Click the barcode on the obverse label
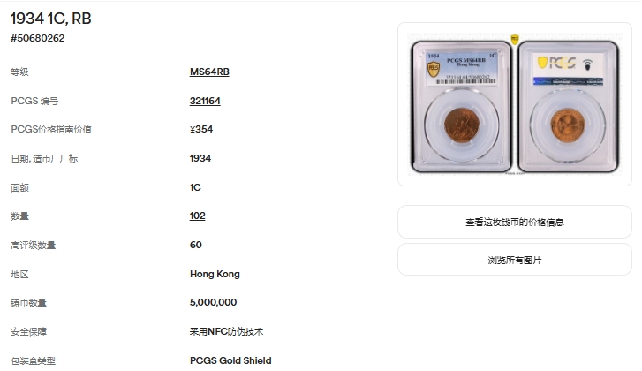Screen dimensions: 642x371 465,81
